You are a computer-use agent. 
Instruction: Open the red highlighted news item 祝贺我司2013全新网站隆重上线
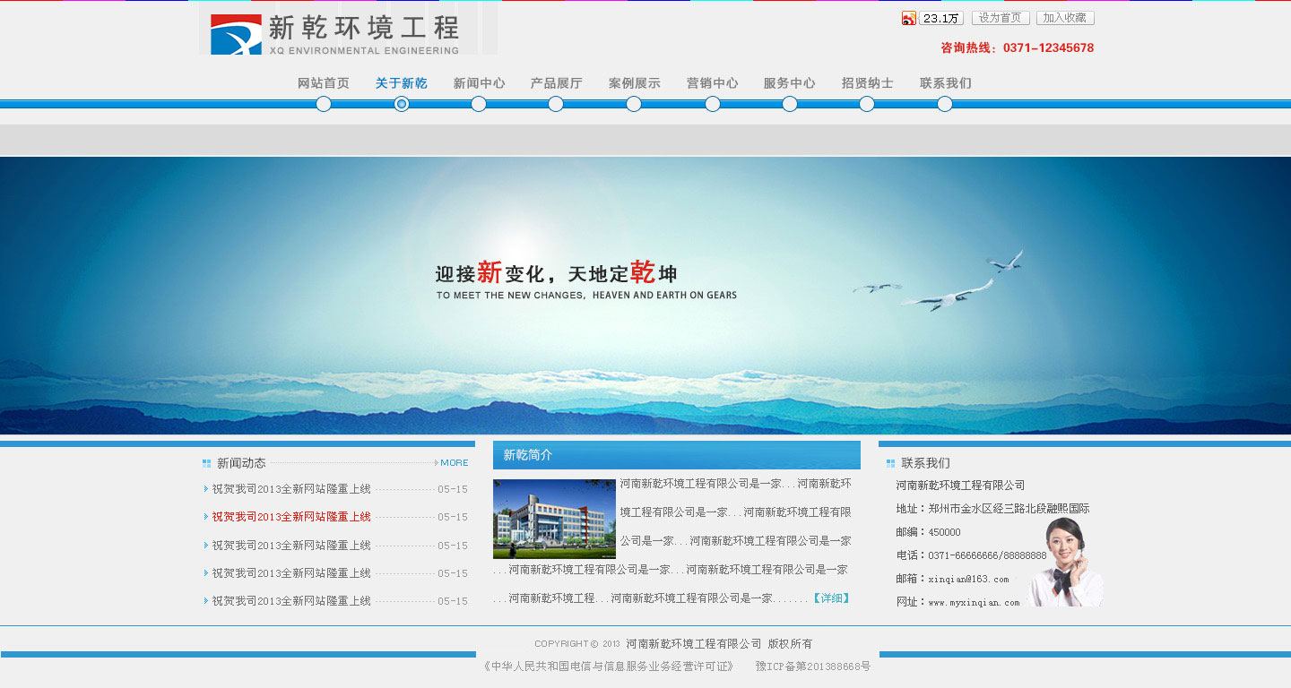pos(291,517)
